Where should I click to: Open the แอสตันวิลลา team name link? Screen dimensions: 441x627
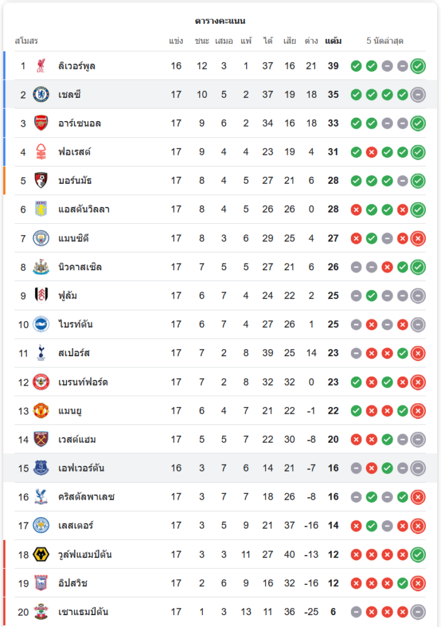coord(83,209)
